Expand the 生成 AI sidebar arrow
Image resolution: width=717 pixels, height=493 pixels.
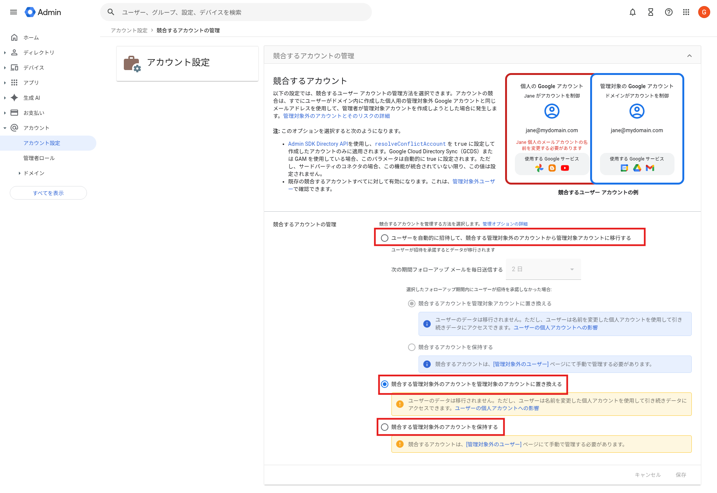(5, 98)
